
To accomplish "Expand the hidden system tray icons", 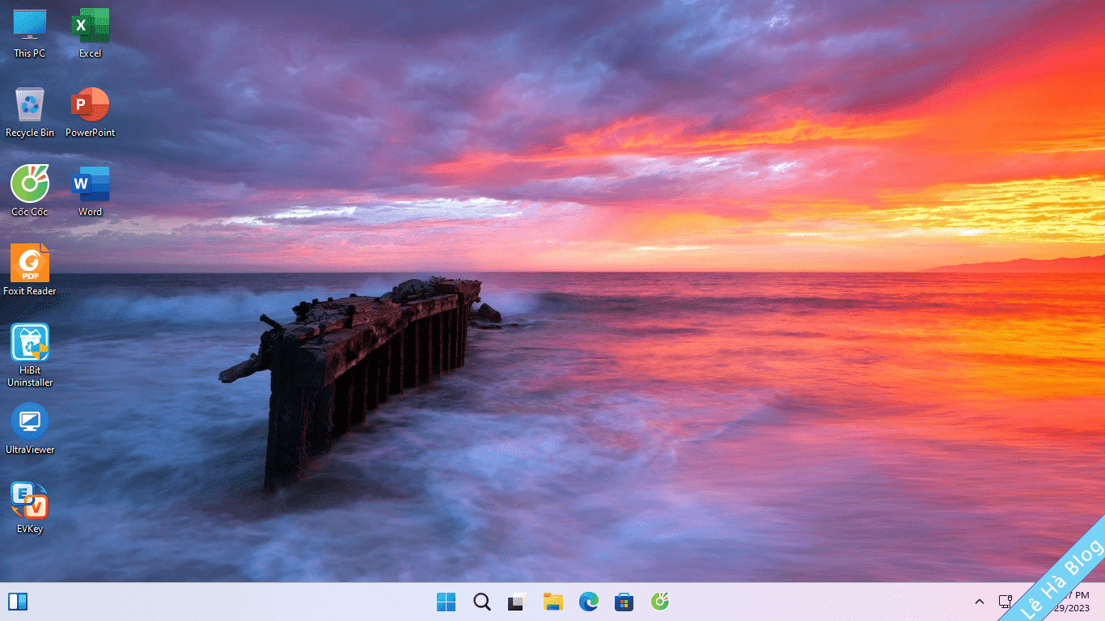I will 979,602.
